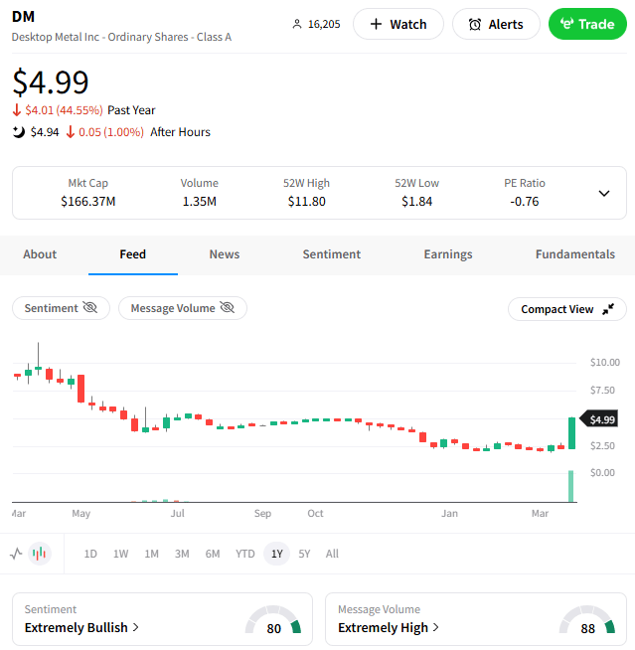Click the watchers person icon
Screen dimensions: 635x650
click(x=297, y=24)
